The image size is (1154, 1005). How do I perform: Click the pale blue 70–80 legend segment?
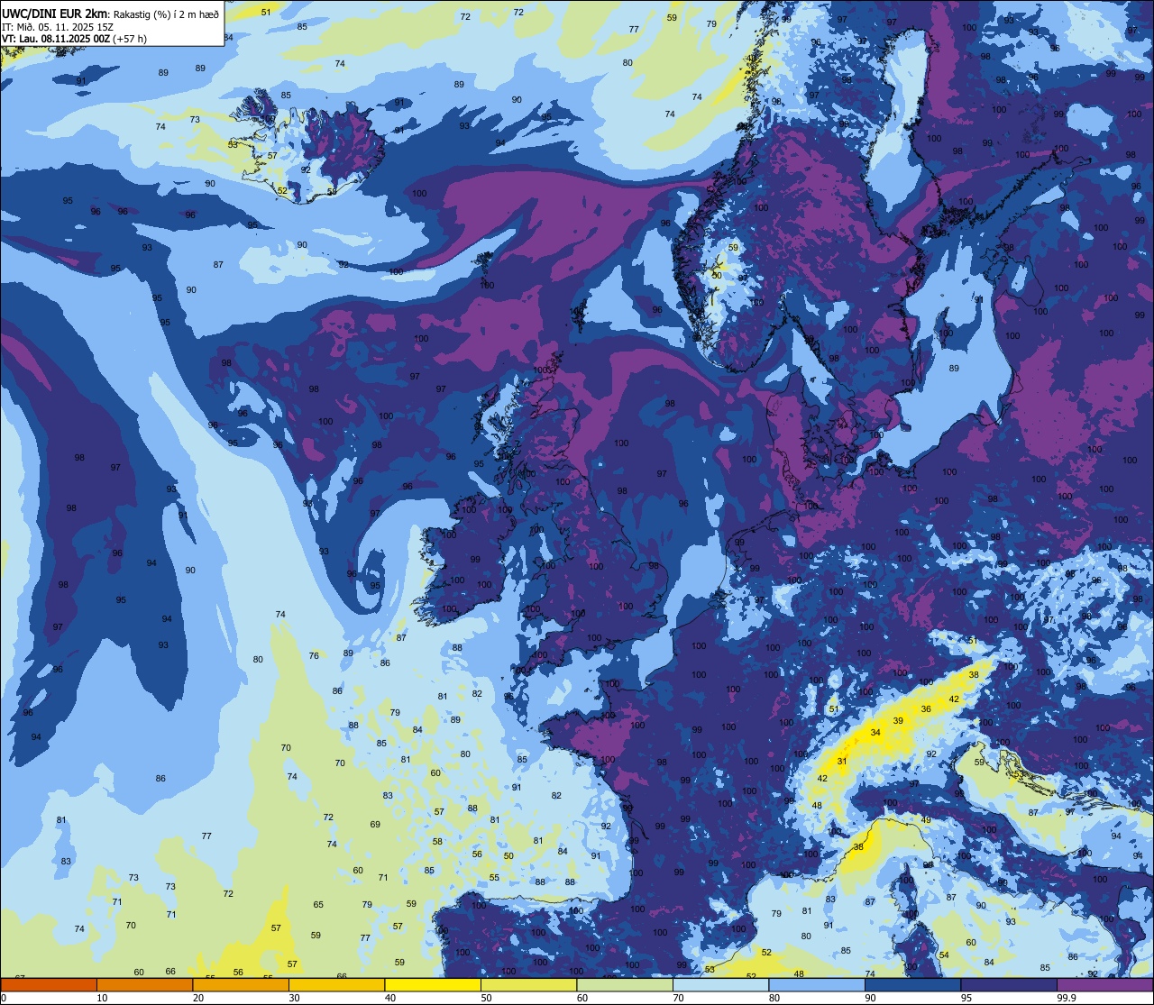pos(720,984)
